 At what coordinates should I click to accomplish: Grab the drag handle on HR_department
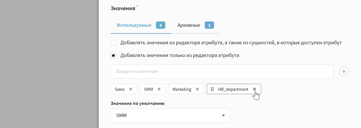tap(212, 89)
